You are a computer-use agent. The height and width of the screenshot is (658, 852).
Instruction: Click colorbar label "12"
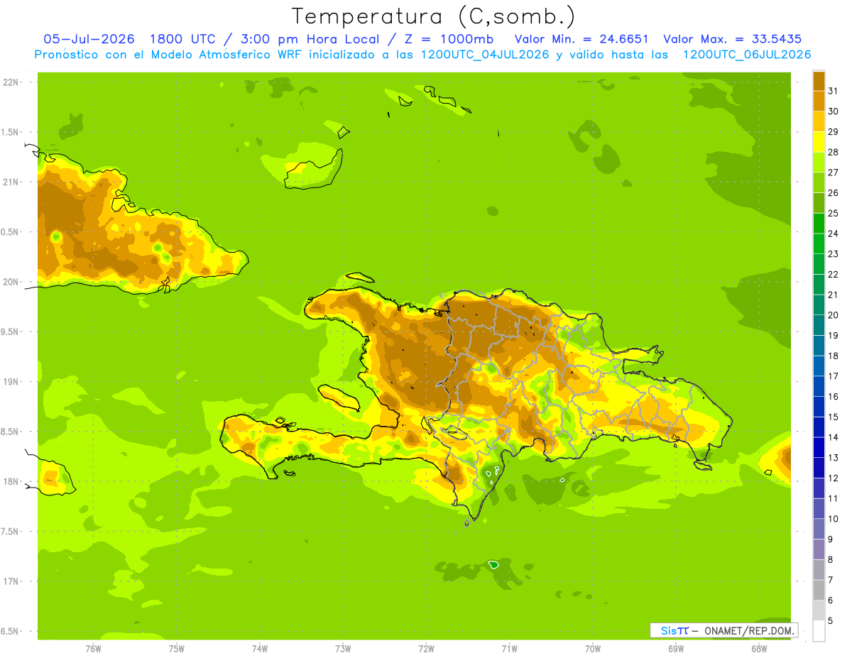(833, 478)
